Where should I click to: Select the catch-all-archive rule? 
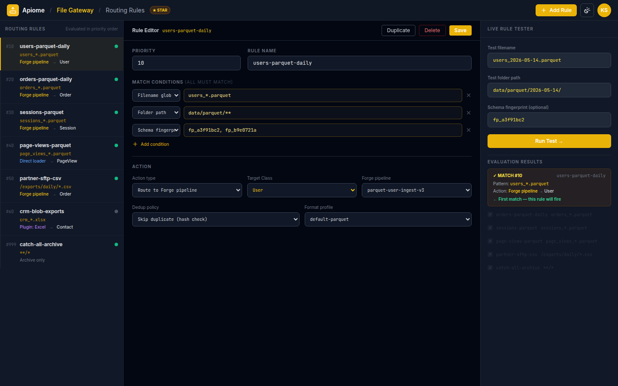pyautogui.click(x=62, y=252)
